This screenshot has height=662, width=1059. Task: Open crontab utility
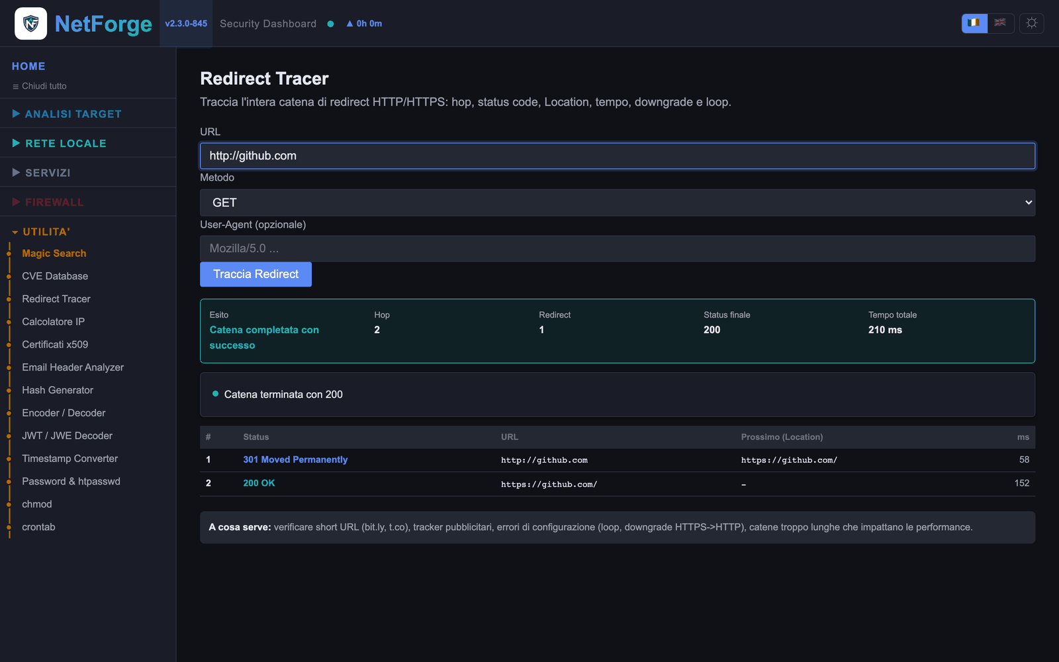(x=38, y=527)
